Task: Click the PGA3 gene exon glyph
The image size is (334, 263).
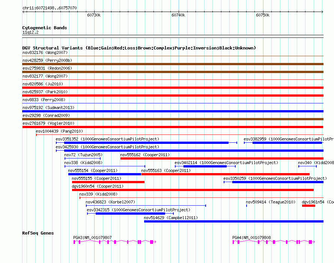Action: tap(115, 242)
